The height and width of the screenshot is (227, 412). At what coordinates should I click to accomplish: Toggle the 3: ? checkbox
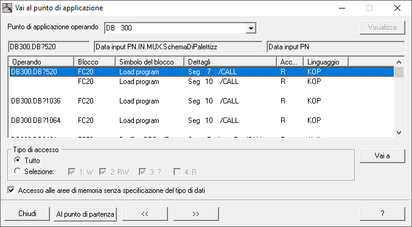click(x=142, y=172)
